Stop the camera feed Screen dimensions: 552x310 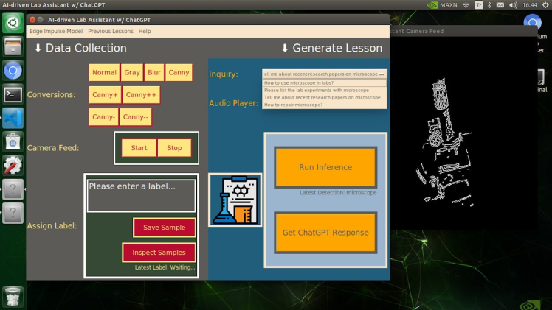[174, 148]
